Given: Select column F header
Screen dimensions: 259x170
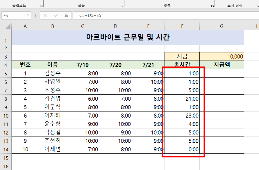Looking at the screenshot, I should coord(182,26).
